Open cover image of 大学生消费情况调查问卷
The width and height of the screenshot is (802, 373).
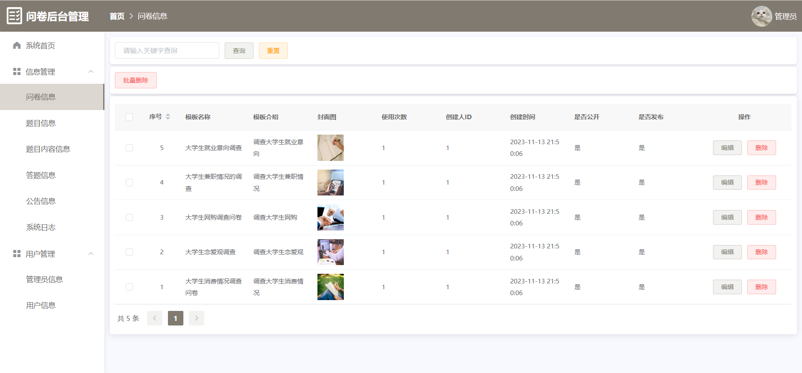[x=330, y=287]
